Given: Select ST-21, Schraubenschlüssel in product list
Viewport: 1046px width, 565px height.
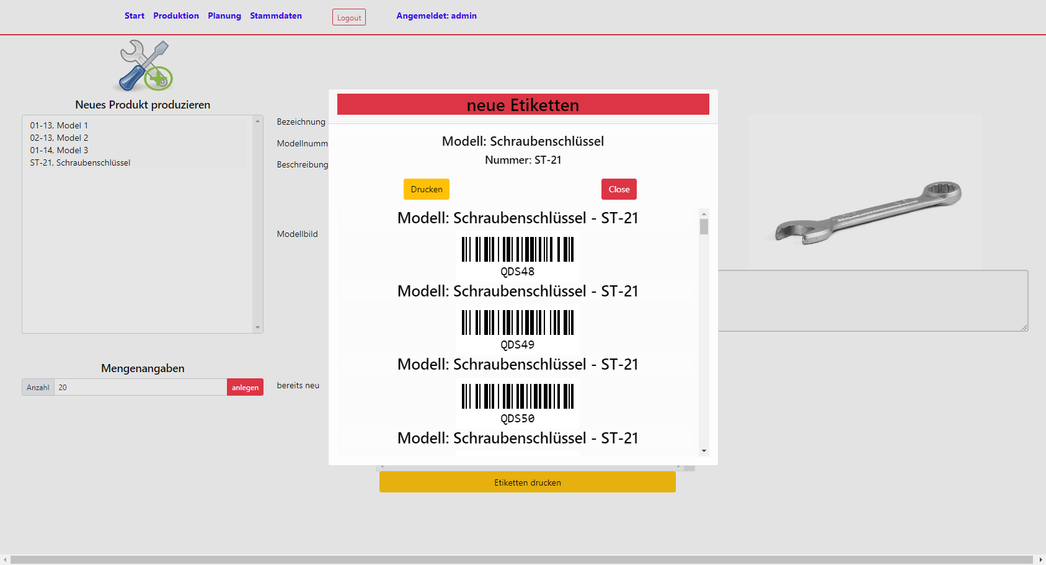Looking at the screenshot, I should [x=81, y=162].
